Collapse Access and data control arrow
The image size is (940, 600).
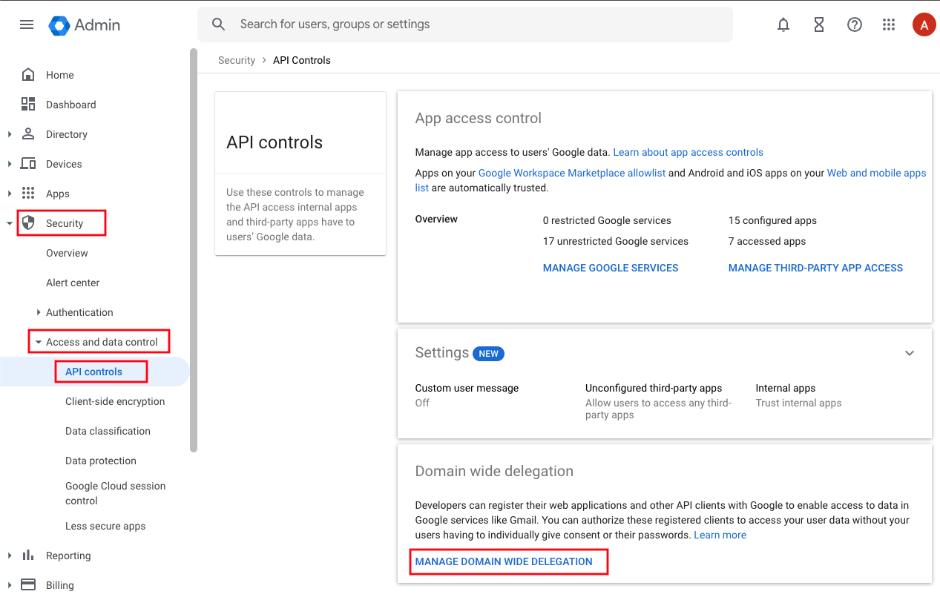click(39, 342)
